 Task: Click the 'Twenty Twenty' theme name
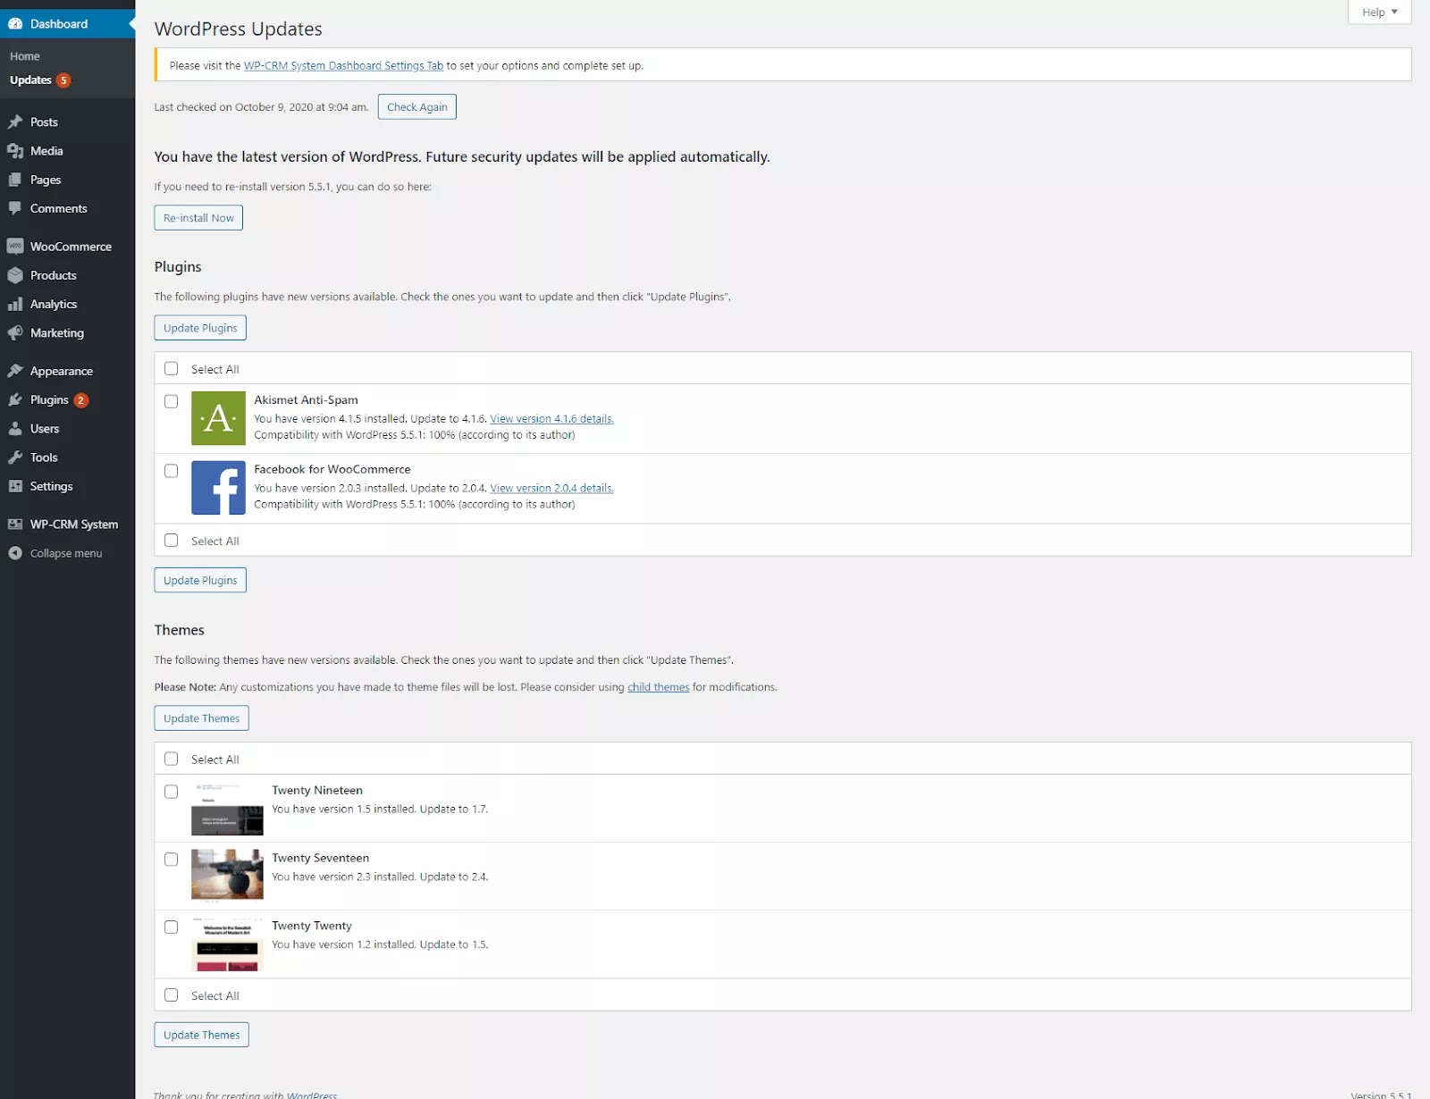(312, 926)
